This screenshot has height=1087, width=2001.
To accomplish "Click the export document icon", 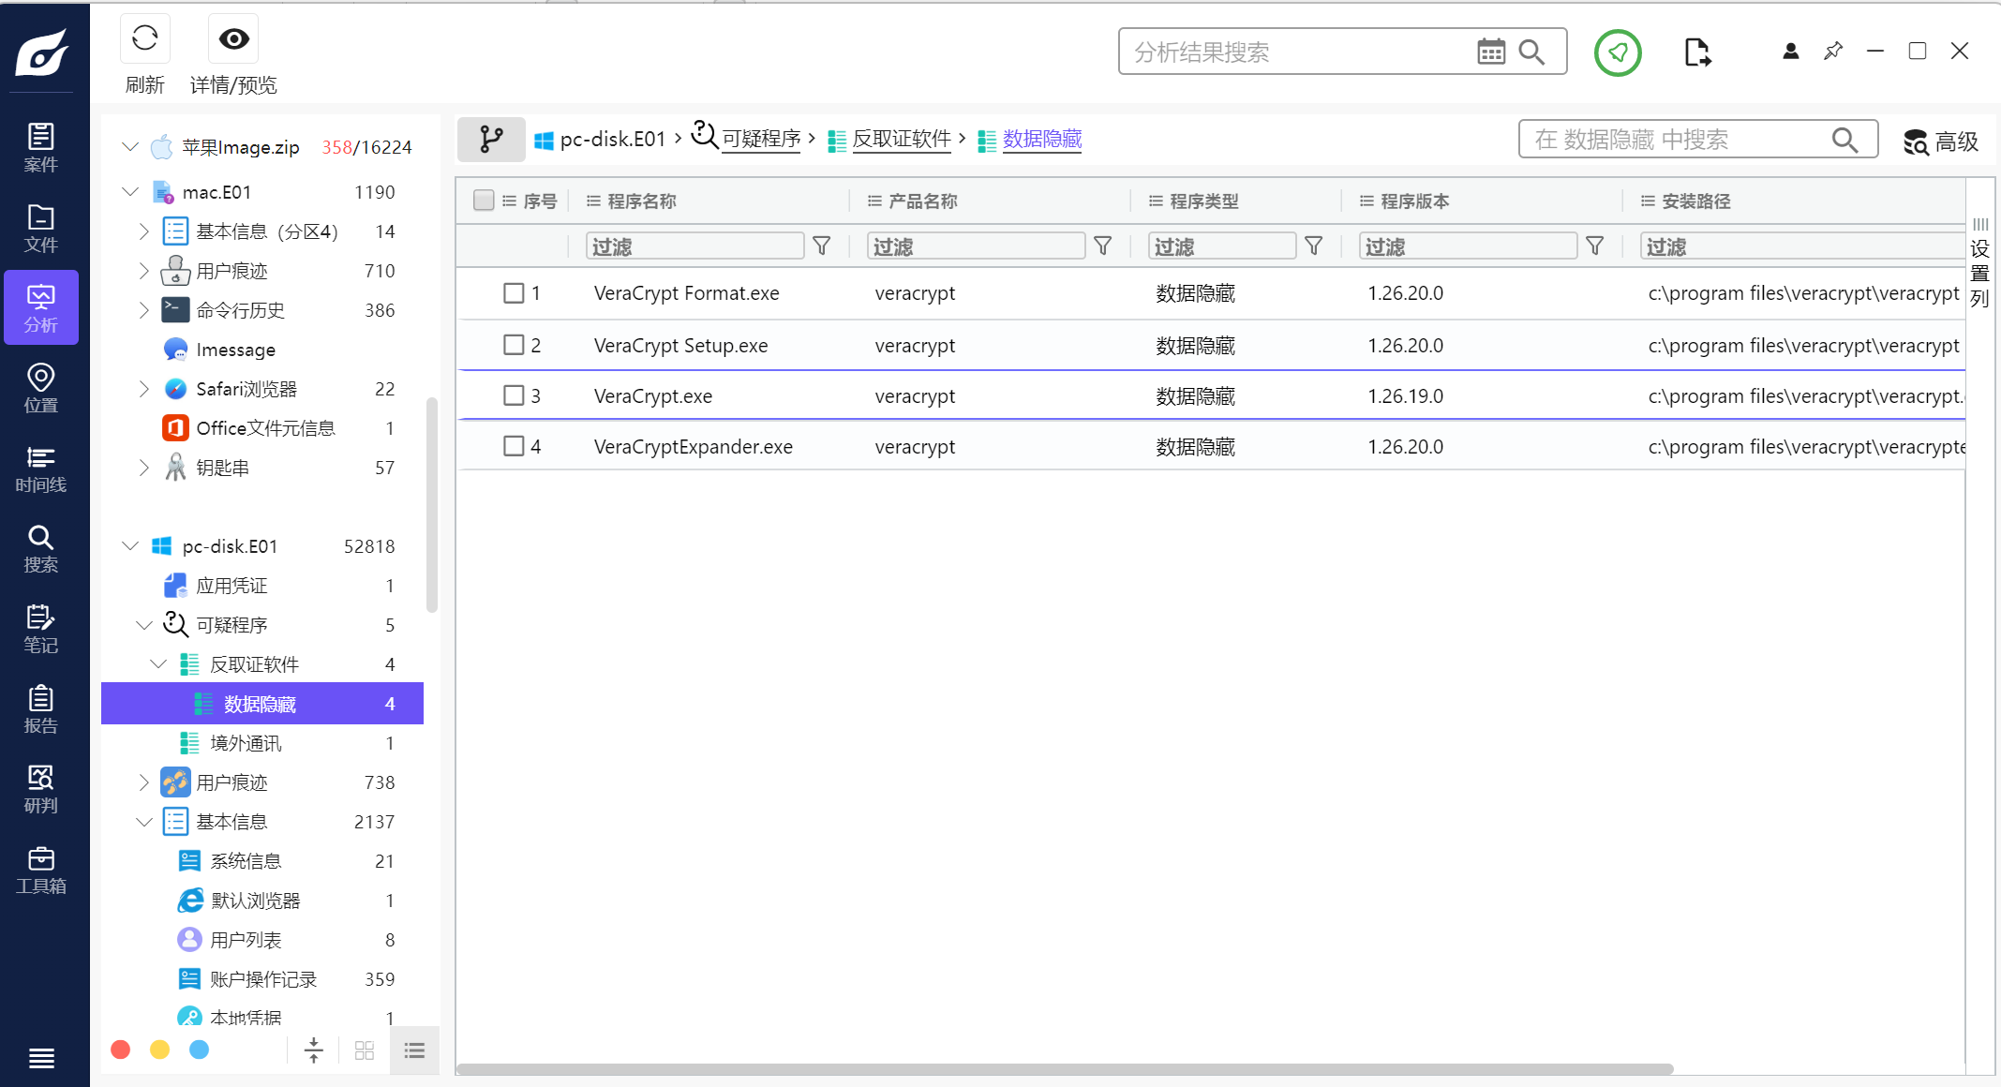I will tap(1697, 52).
